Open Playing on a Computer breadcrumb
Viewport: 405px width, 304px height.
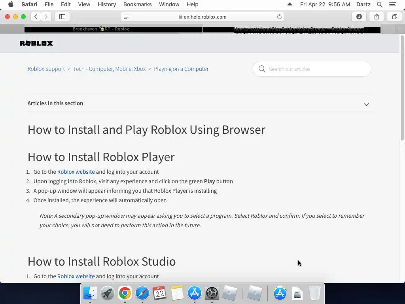[181, 69]
